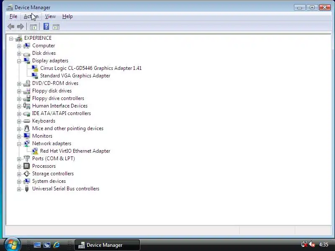Click the Storage controllers icon
The height and width of the screenshot is (251, 335).
point(27,174)
